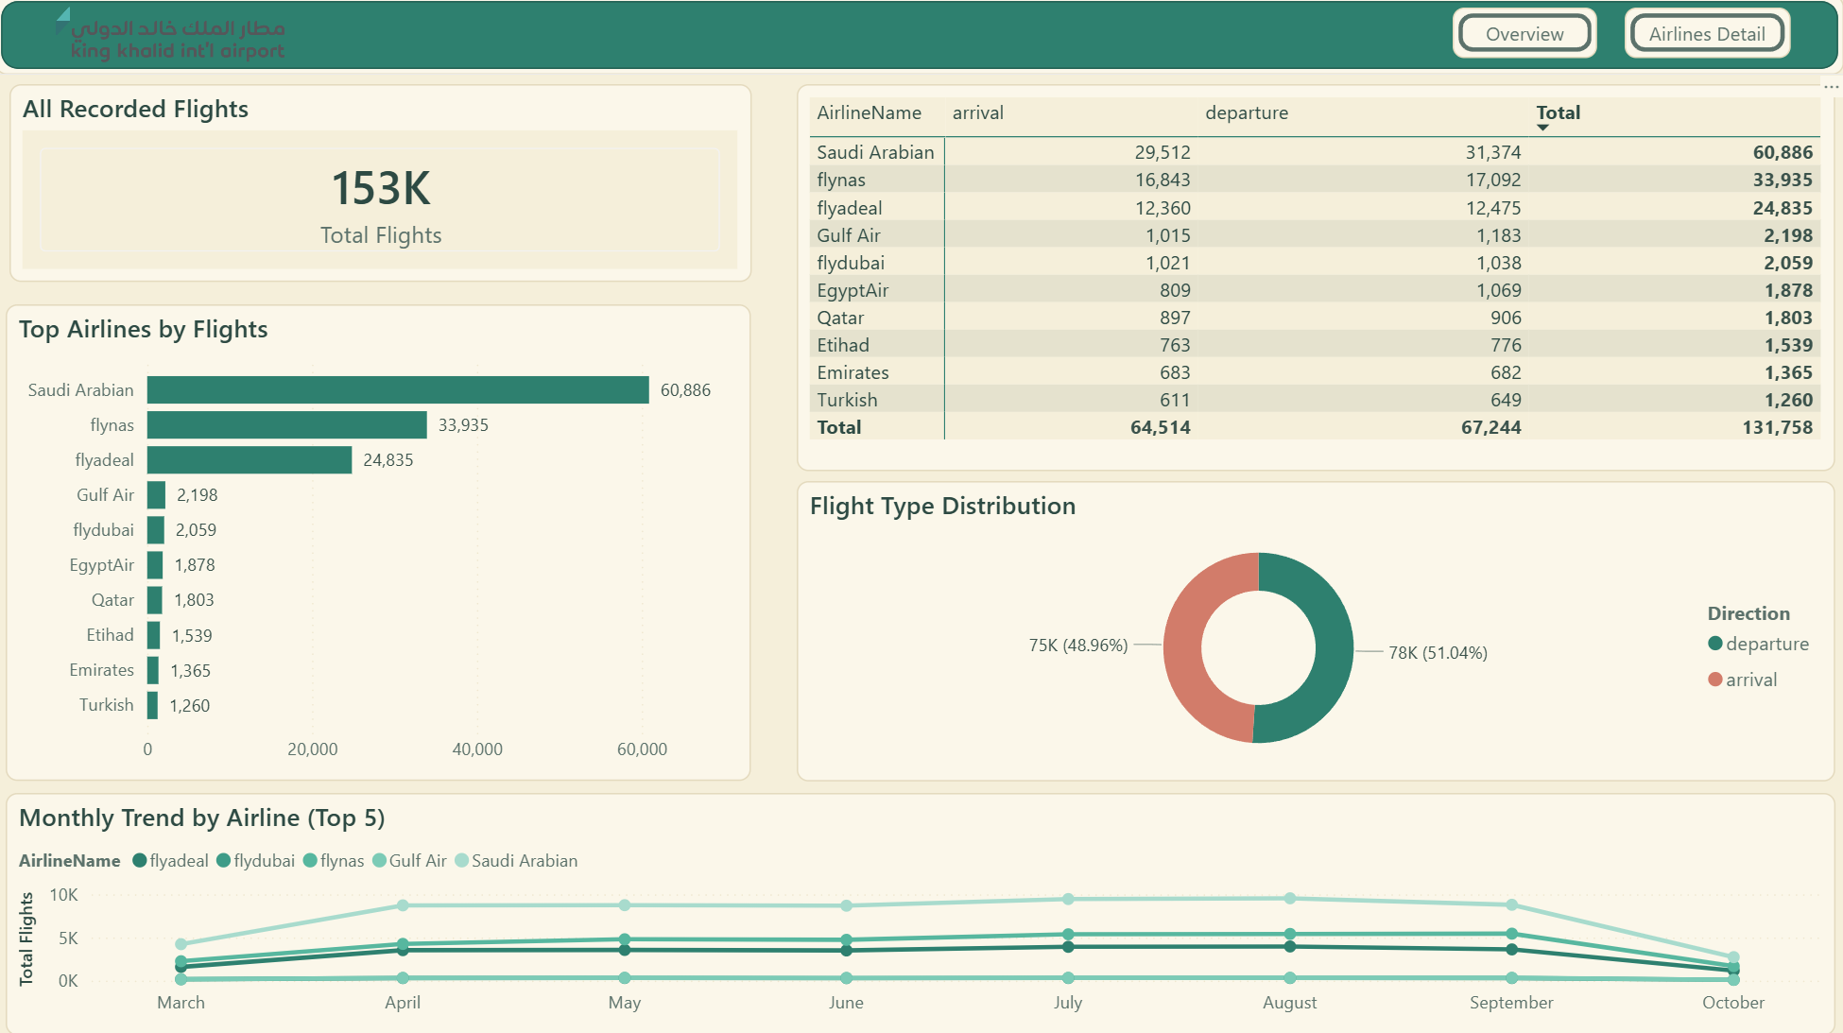
Task: Click the Gulf Air legend marker in trend chart
Action: pyautogui.click(x=379, y=860)
